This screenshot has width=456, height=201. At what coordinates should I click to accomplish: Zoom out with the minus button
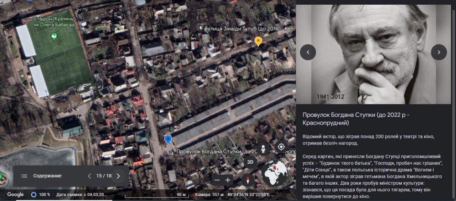[x=217, y=180]
